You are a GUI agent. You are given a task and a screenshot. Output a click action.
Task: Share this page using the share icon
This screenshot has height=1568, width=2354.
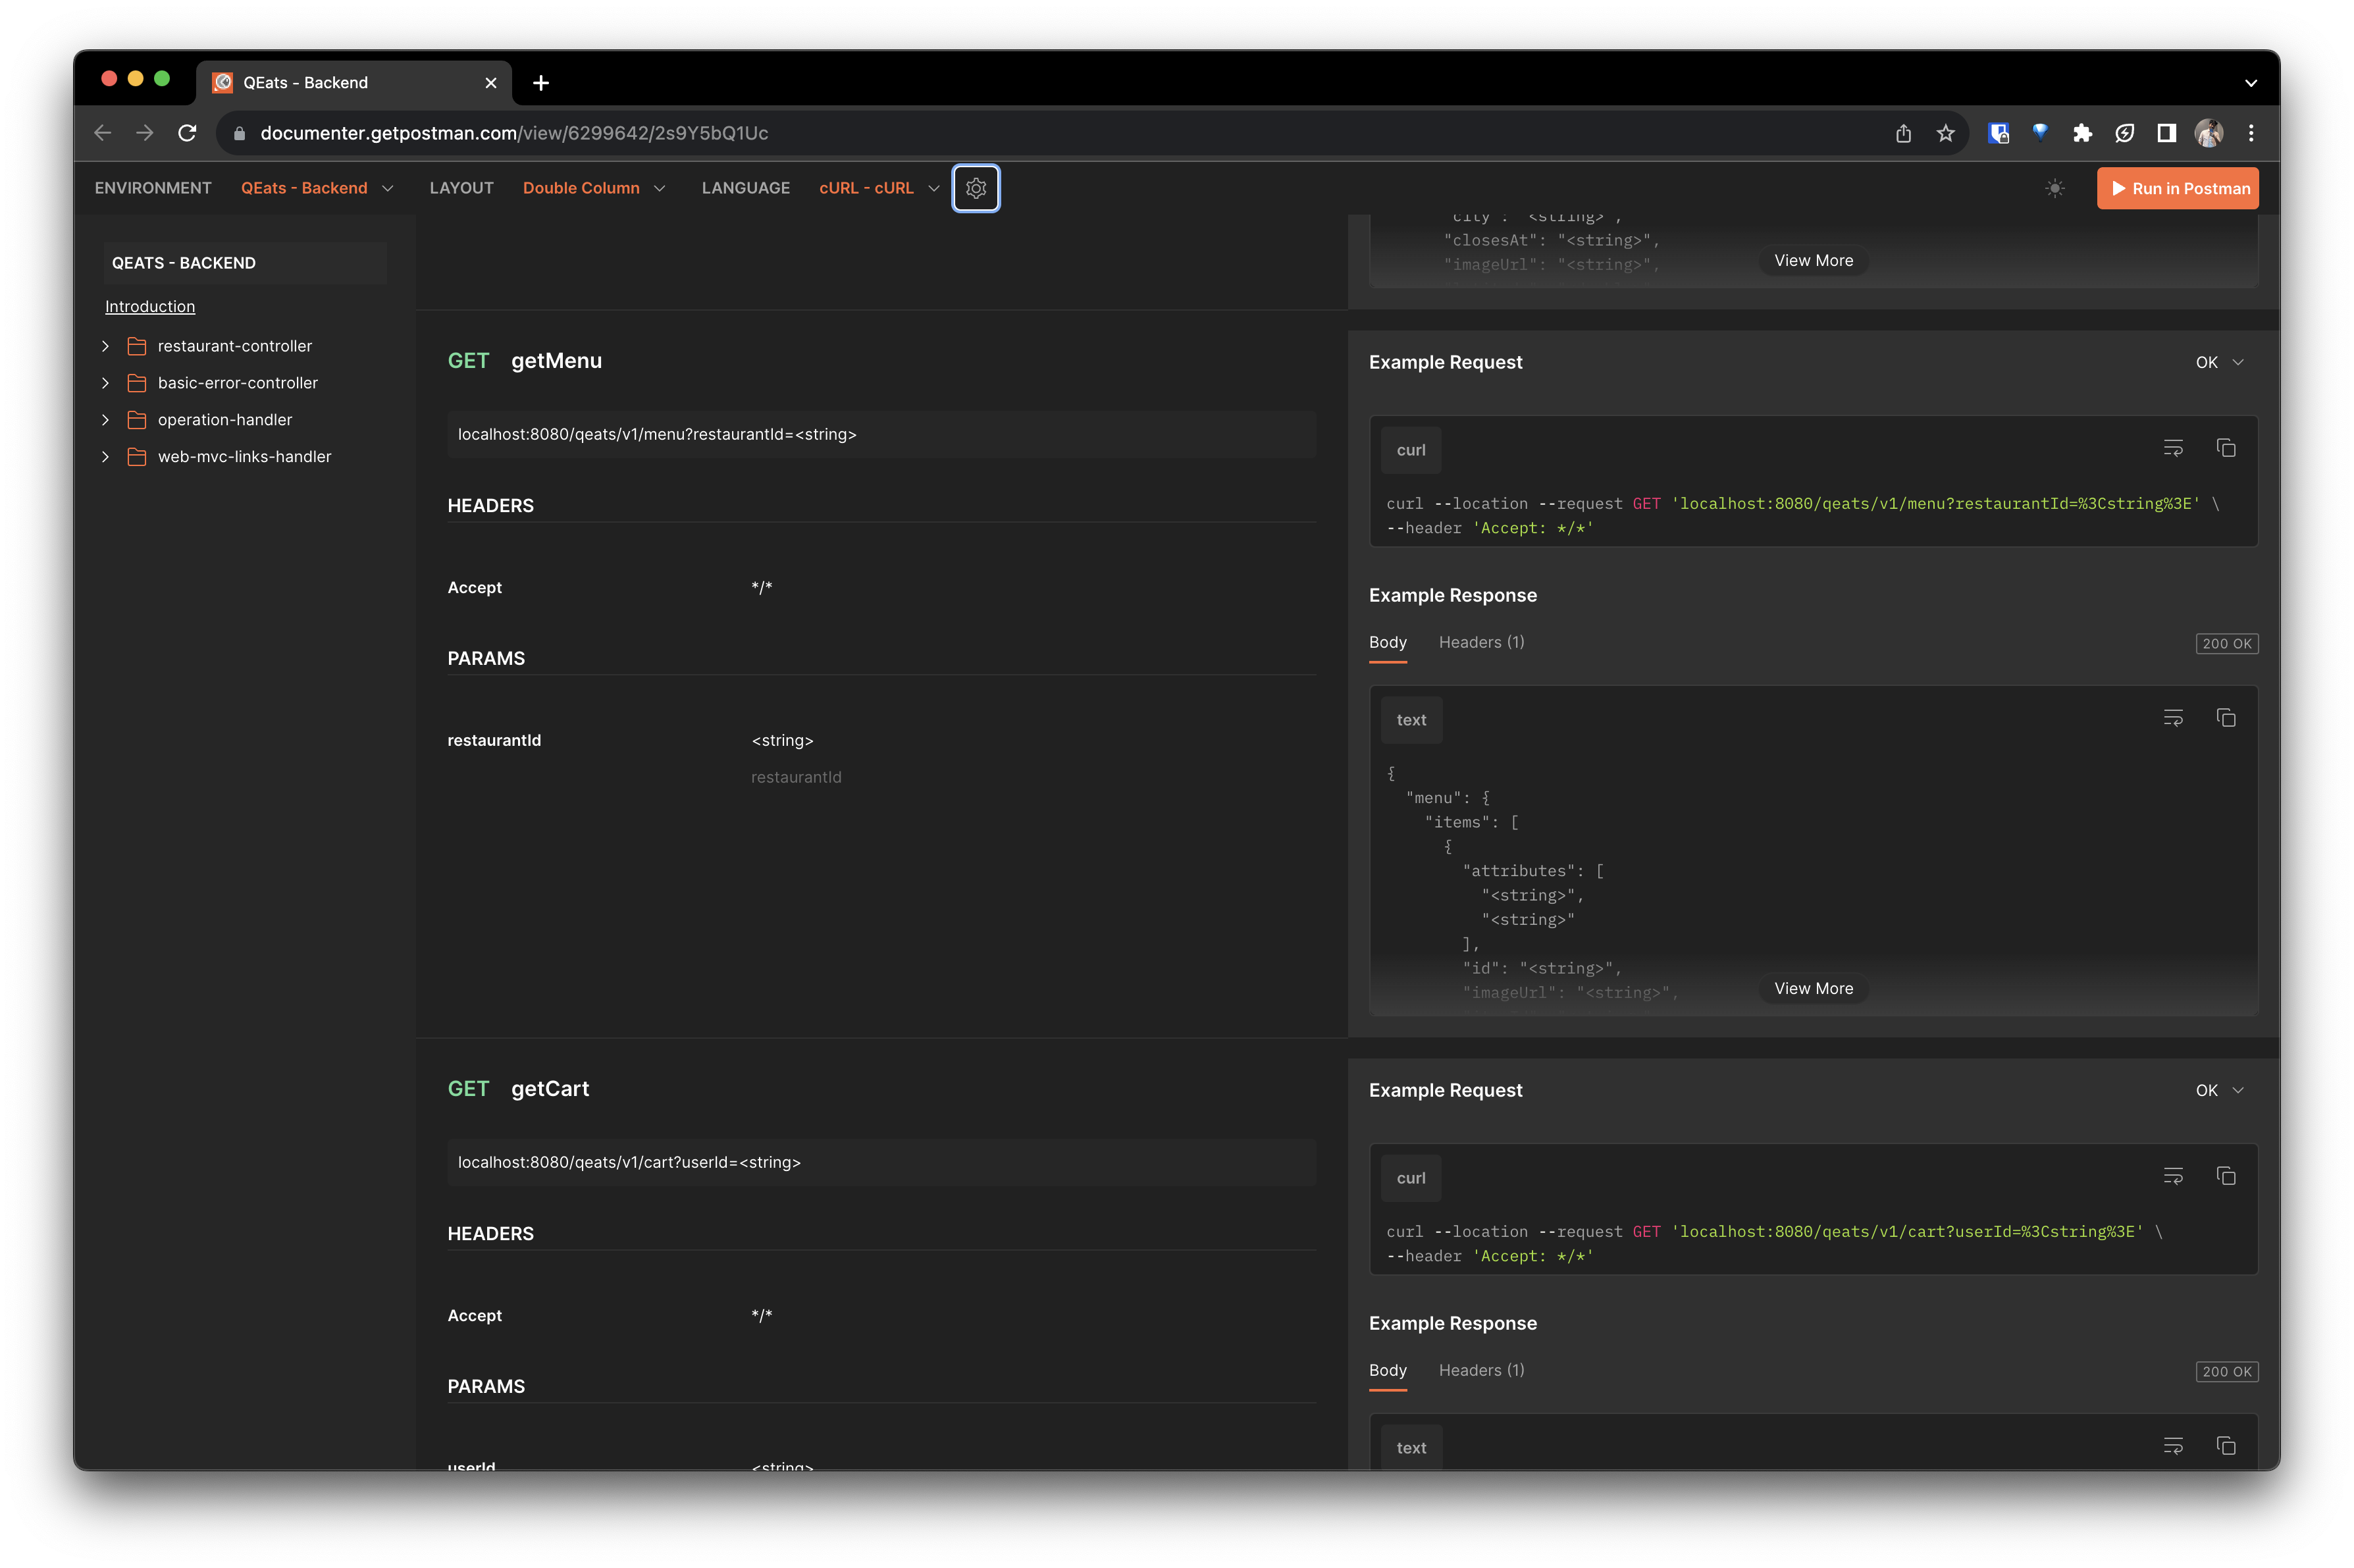tap(1903, 133)
